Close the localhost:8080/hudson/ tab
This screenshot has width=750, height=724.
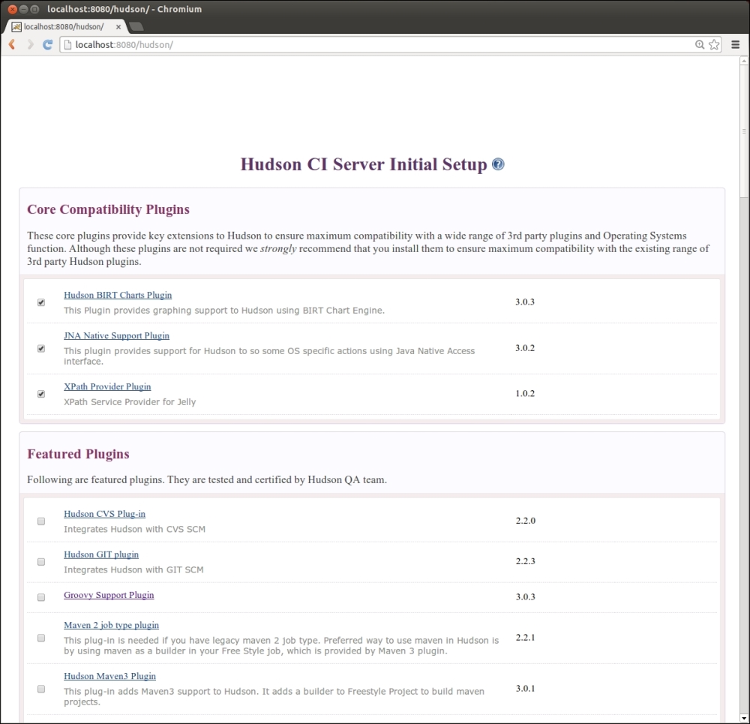(x=118, y=27)
